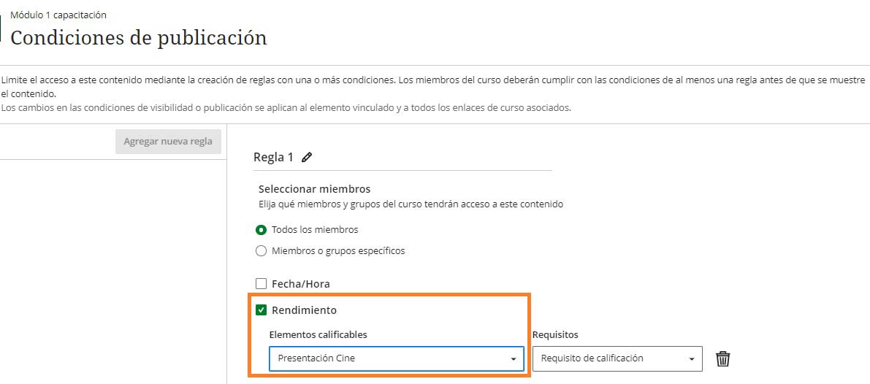
Task: Click the Elija qué miembros helper text
Action: tap(411, 204)
